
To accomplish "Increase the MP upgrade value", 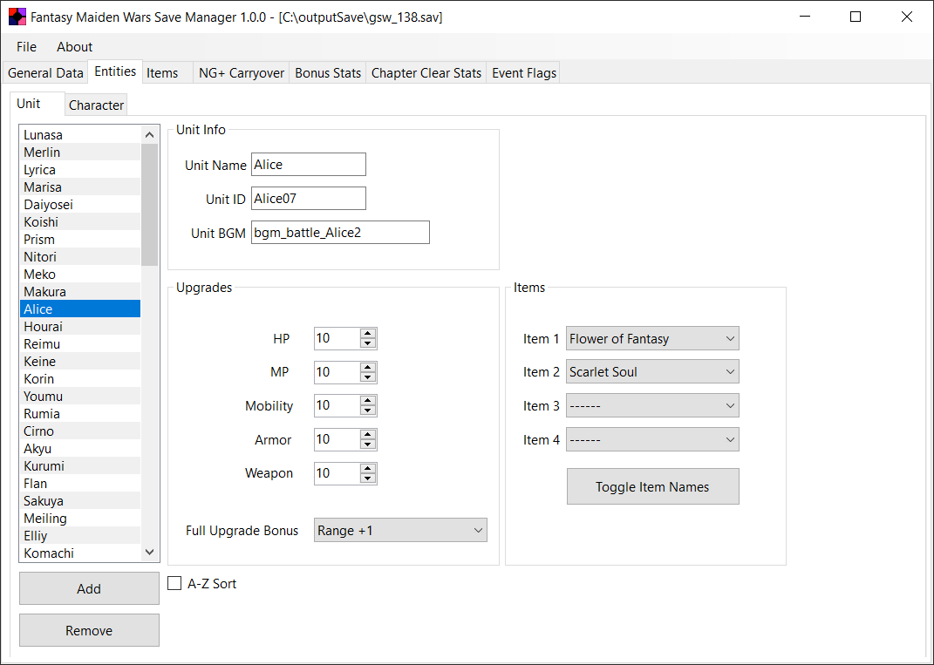I will click(x=368, y=367).
